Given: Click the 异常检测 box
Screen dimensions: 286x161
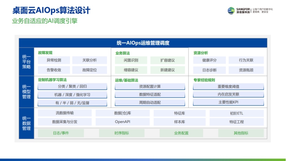Looking at the screenshot, I should click(54, 60).
